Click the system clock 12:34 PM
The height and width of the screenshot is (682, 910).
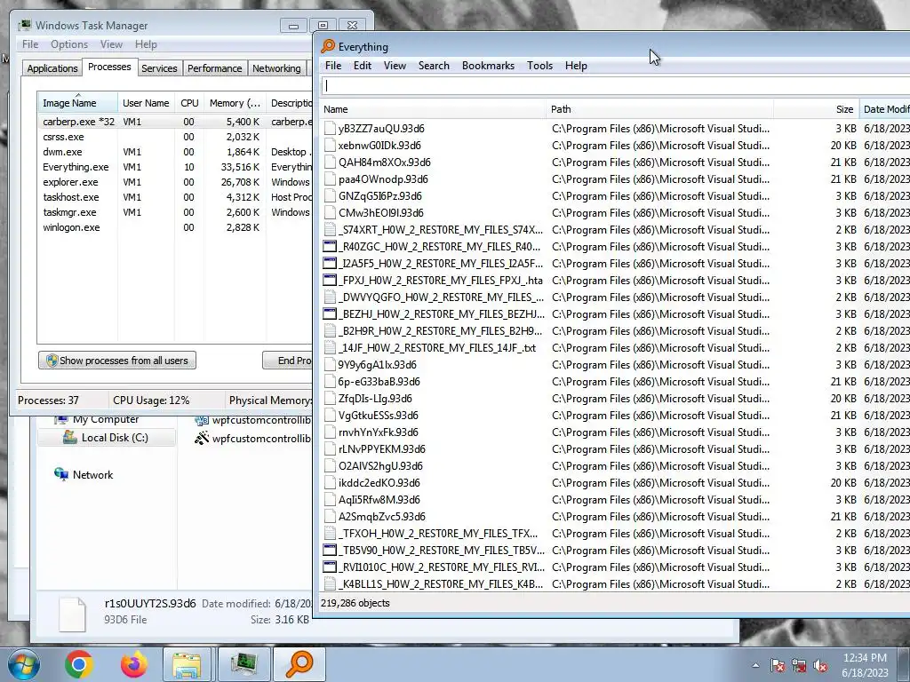[865, 658]
